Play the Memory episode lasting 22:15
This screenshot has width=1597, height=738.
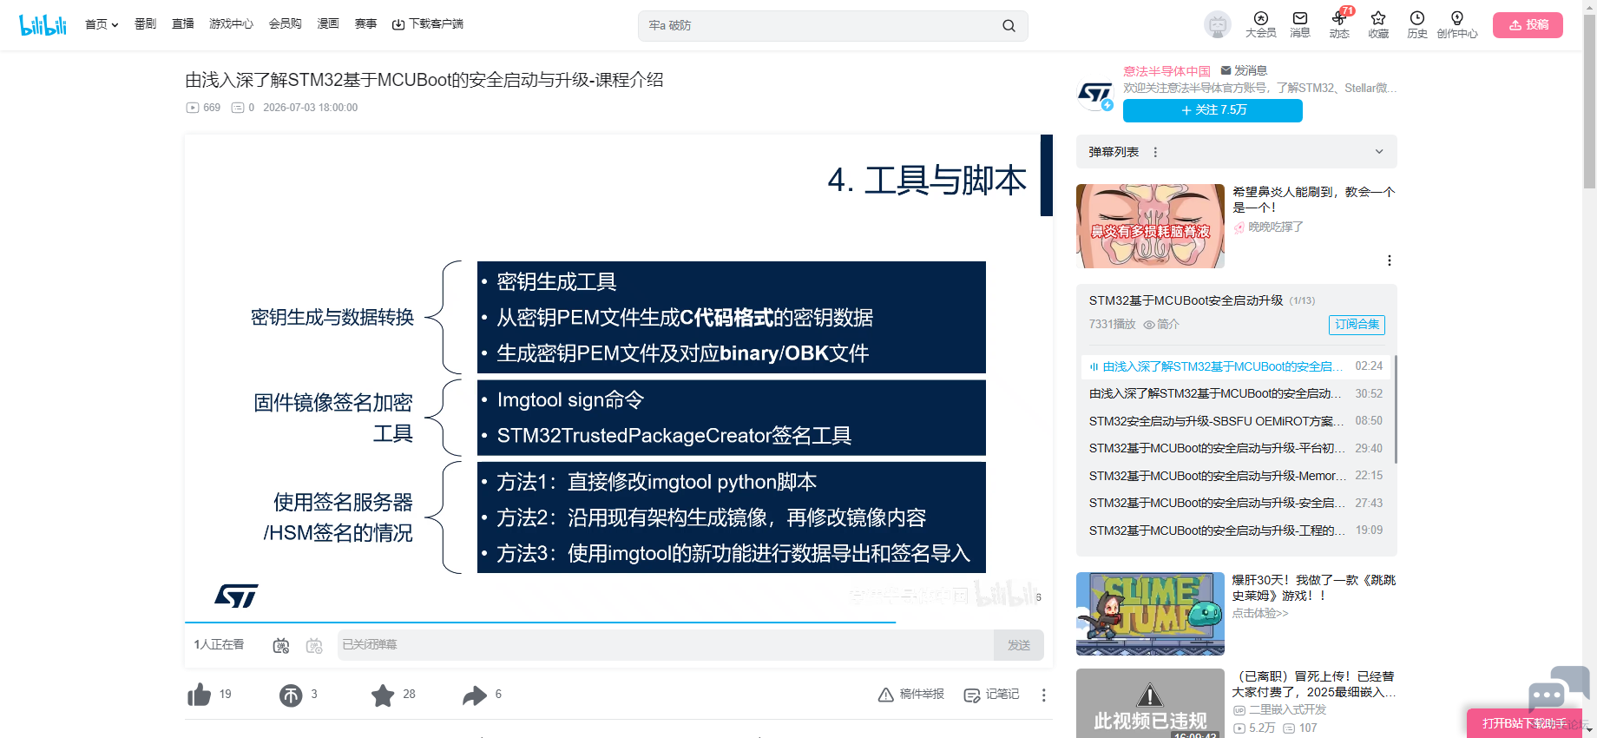coord(1236,476)
